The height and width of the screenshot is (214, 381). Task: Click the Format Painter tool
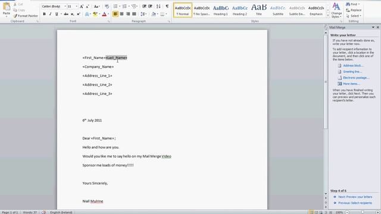[x=26, y=16]
